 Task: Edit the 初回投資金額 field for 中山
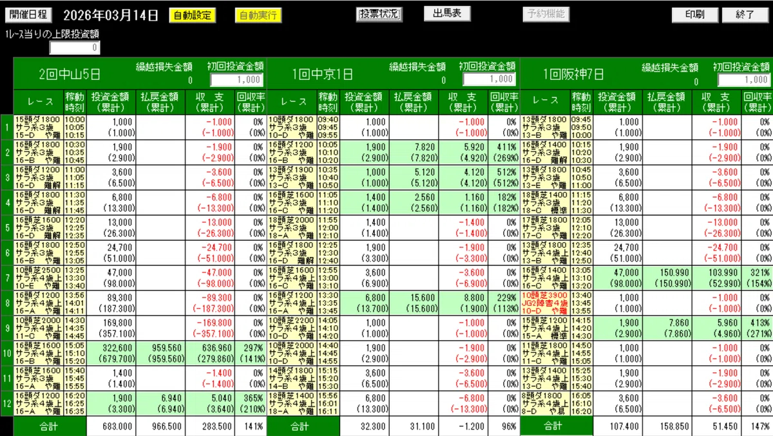237,79
